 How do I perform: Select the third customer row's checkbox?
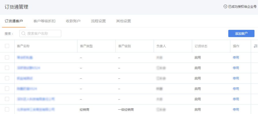[7, 78]
